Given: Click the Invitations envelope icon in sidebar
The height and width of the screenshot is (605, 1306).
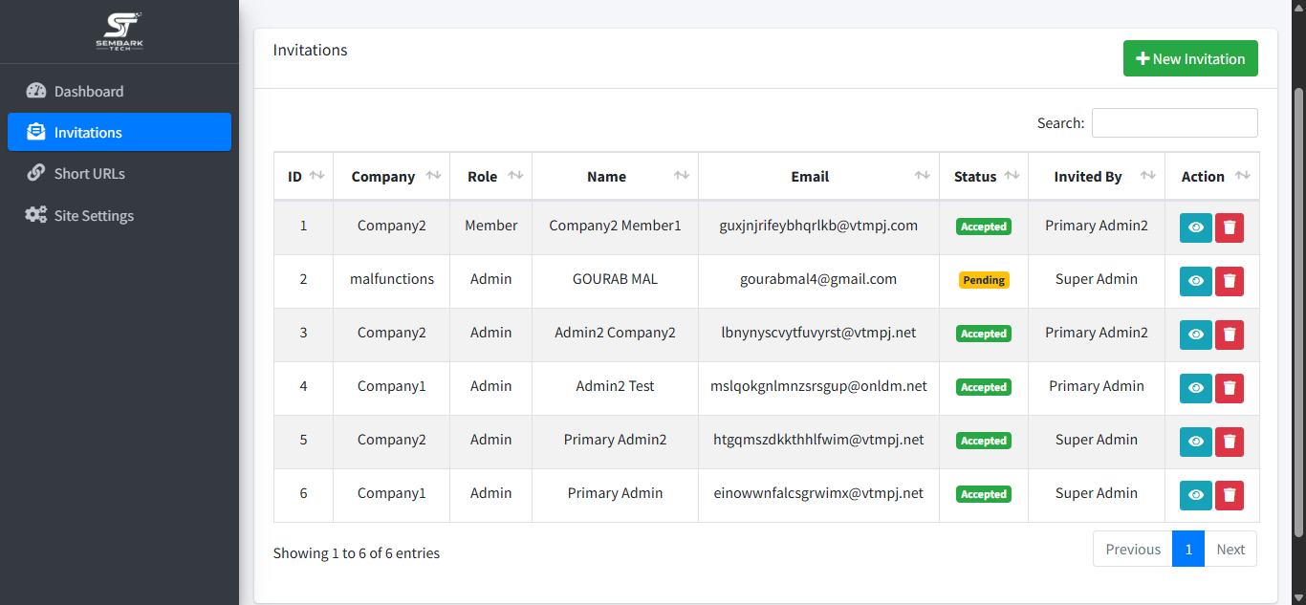Looking at the screenshot, I should (36, 132).
